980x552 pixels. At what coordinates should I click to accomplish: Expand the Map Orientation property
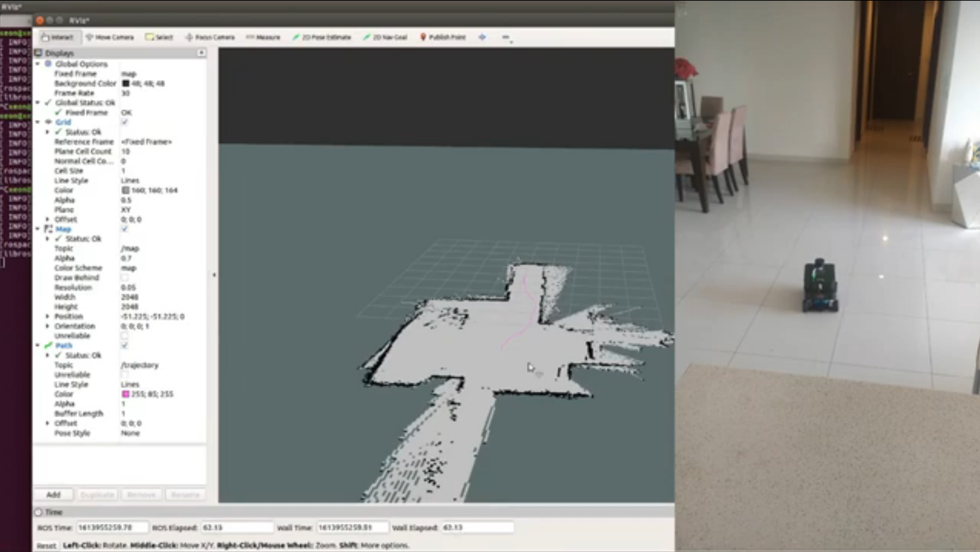(x=47, y=326)
